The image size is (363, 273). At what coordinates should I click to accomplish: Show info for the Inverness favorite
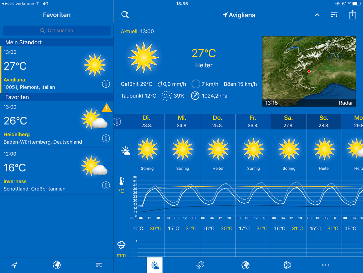tap(106, 185)
